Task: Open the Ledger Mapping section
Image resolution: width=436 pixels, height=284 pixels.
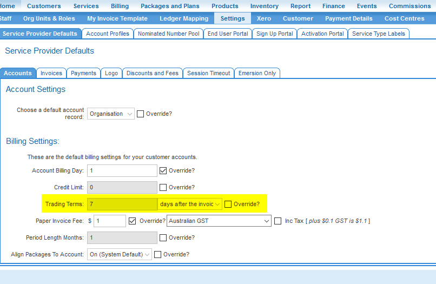Action: (184, 18)
